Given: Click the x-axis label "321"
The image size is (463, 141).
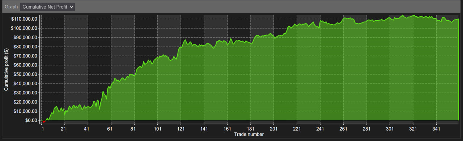Looking at the screenshot, I should tap(413, 129).
